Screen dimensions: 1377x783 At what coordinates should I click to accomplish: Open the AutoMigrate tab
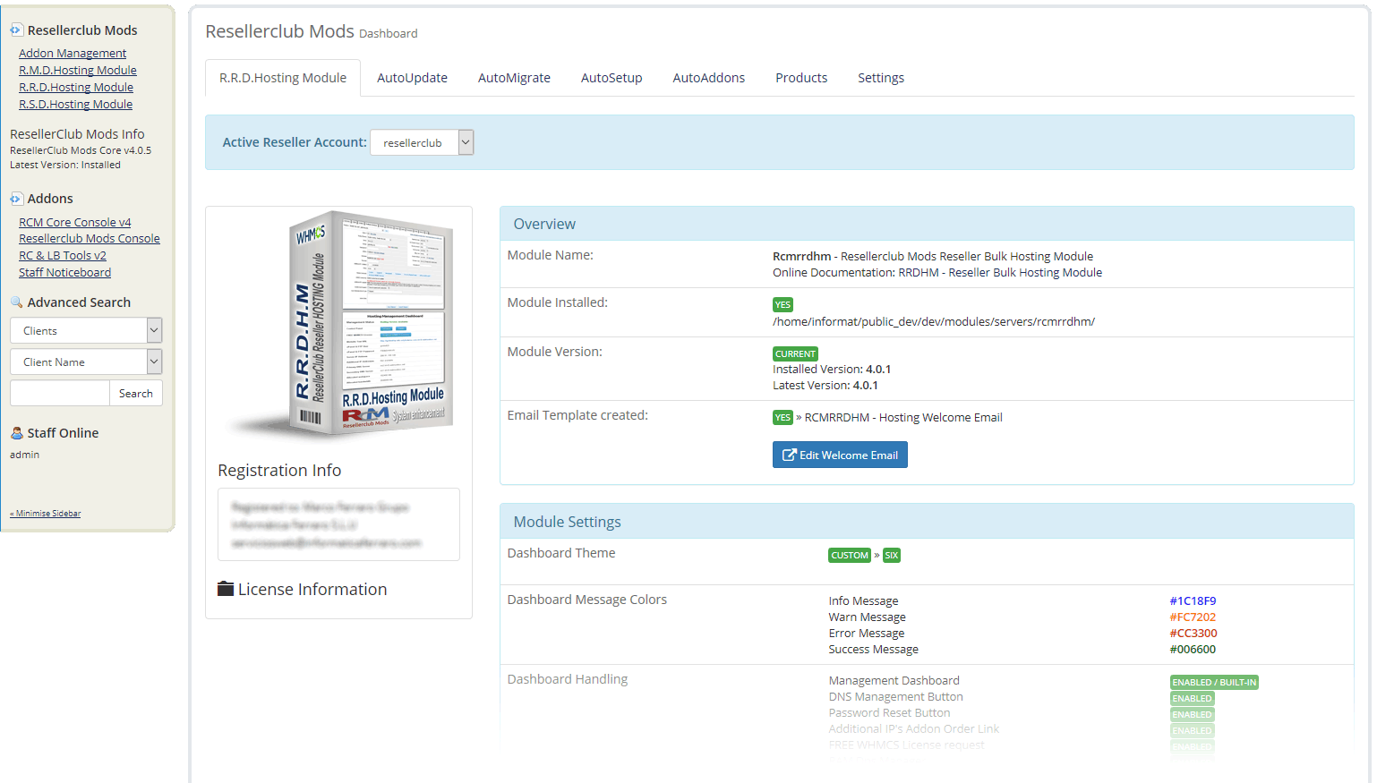[x=514, y=78]
